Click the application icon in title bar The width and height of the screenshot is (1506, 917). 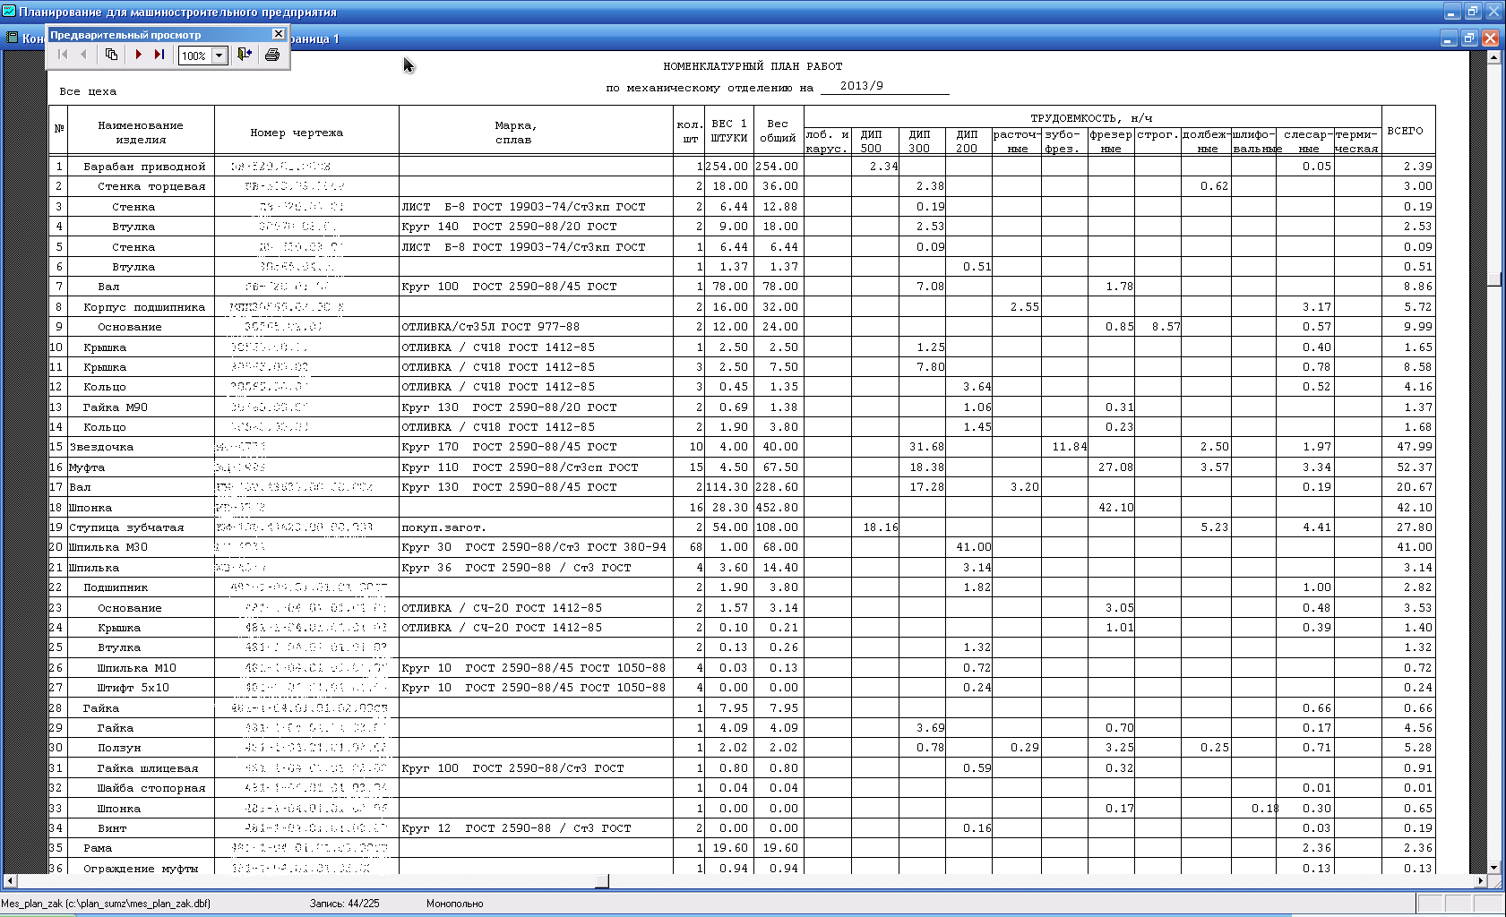pos(9,12)
